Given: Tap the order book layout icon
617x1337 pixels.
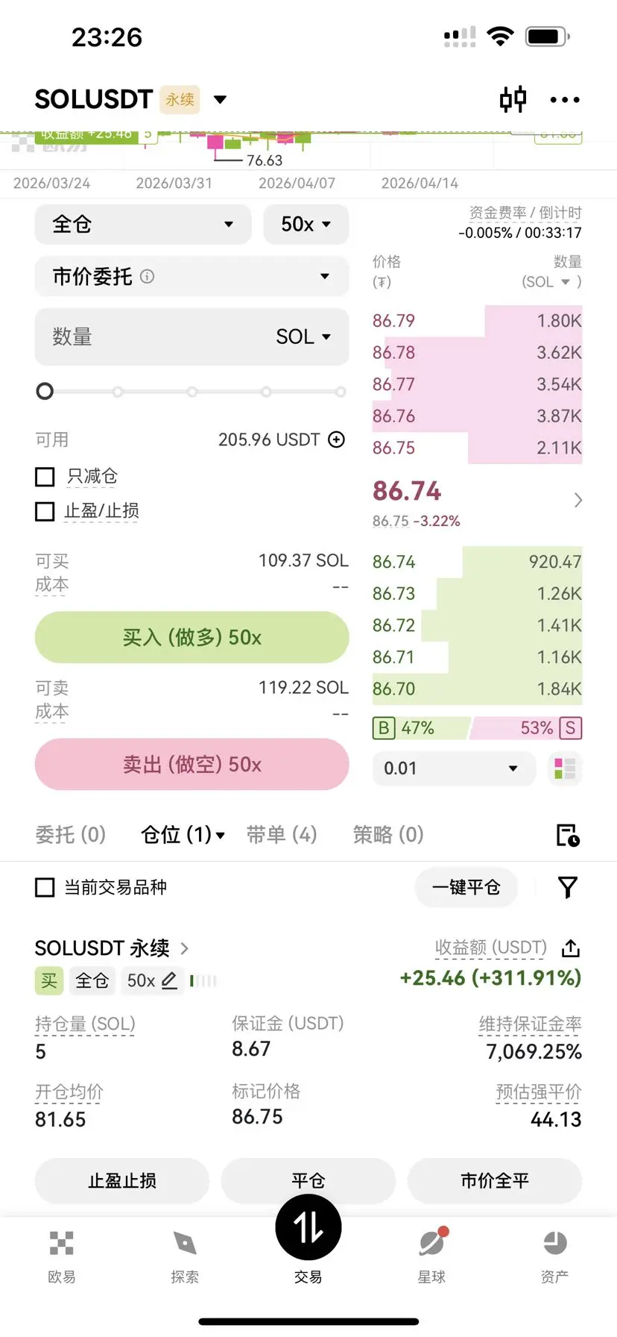Looking at the screenshot, I should pos(565,768).
